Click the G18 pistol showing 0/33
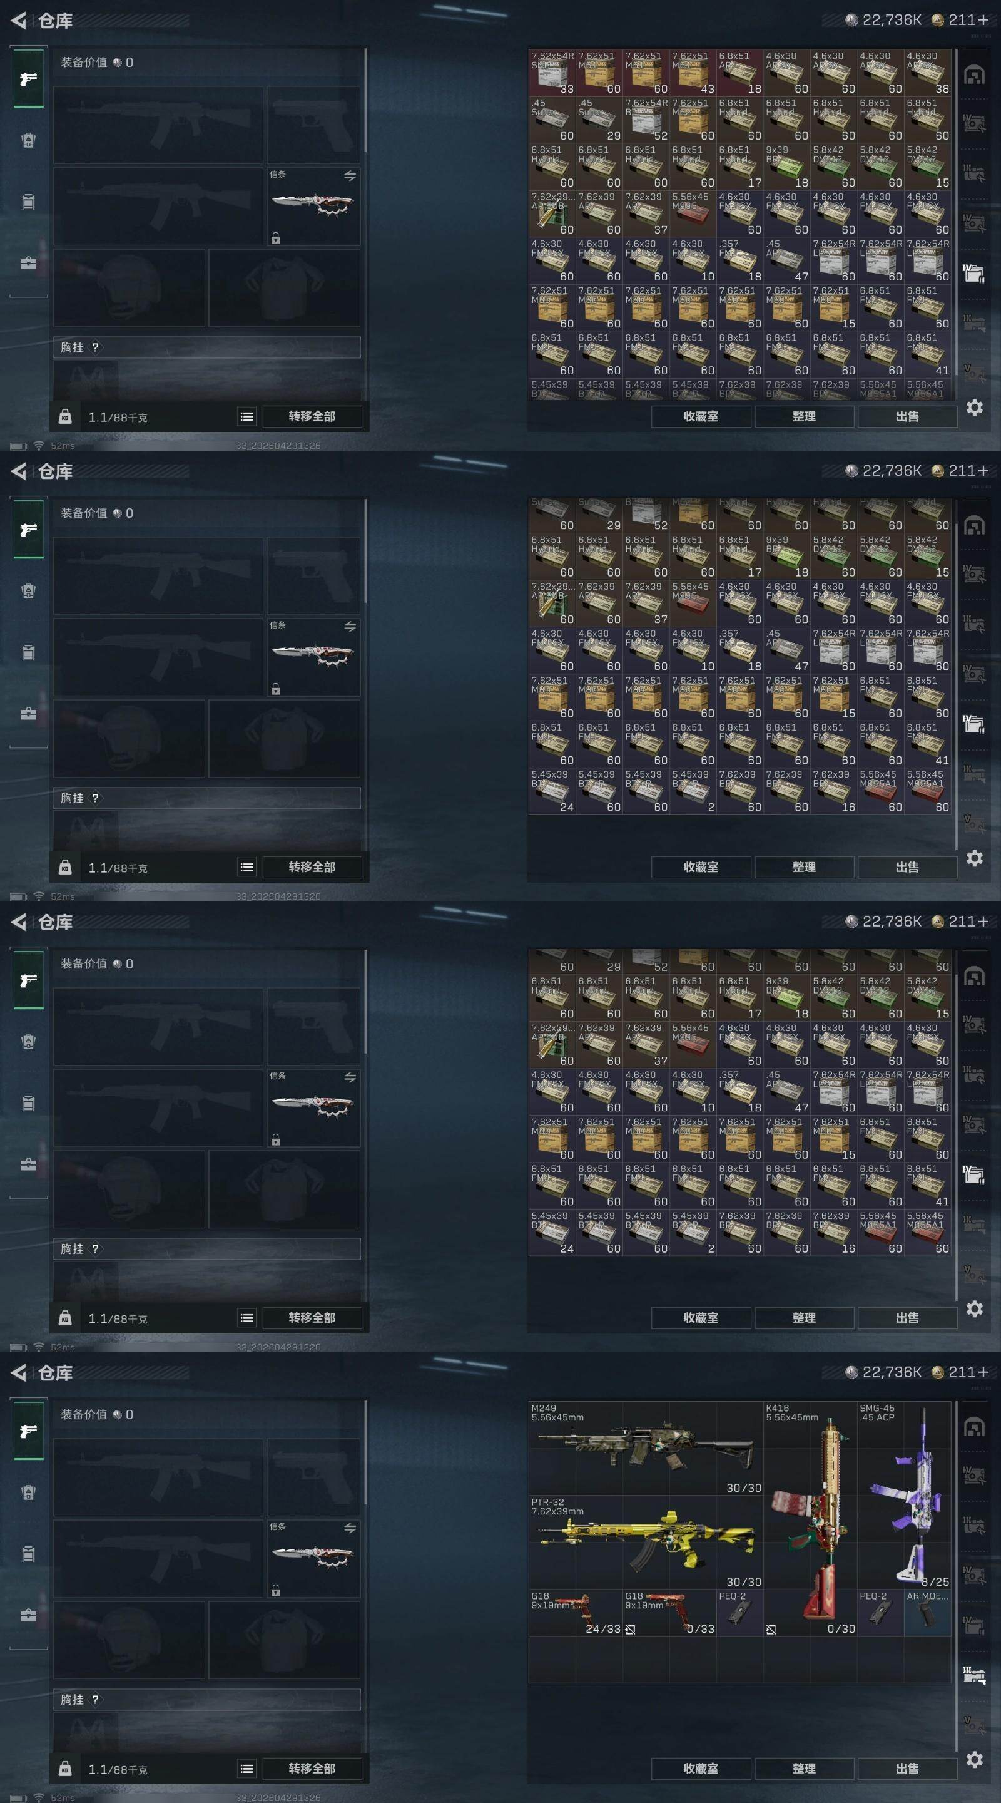The width and height of the screenshot is (1001, 1803). (669, 1613)
